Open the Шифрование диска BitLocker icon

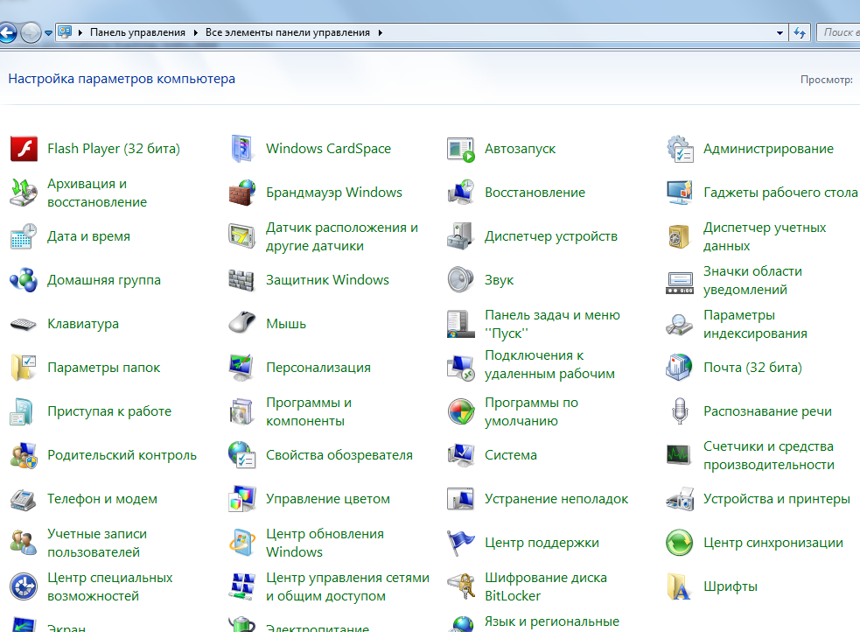[460, 587]
